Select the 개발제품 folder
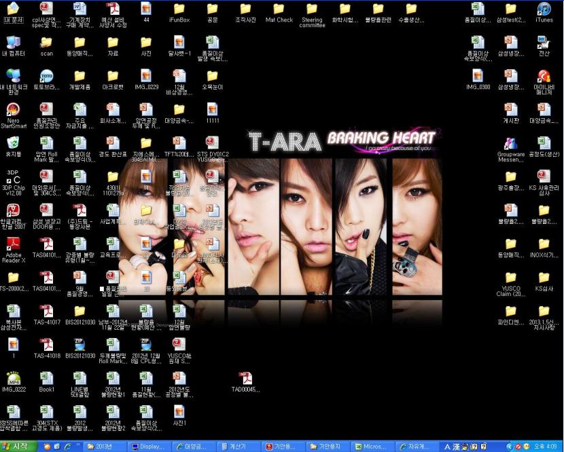Image resolution: width=564 pixels, height=452 pixels. (x=80, y=79)
